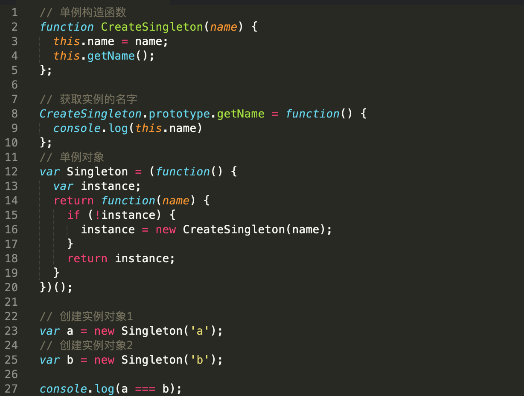Click the comment '// 创建实例对象1'
The width and height of the screenshot is (524, 396).
87,316
